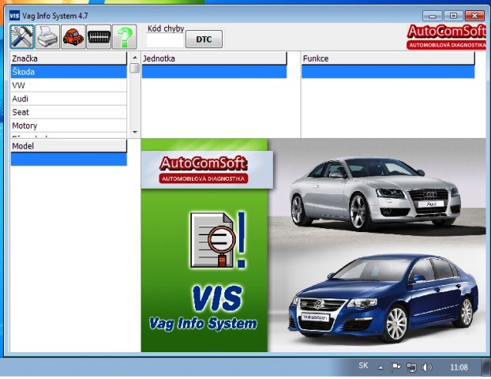
Task: Choose Seat from the brand list
Action: (69, 112)
